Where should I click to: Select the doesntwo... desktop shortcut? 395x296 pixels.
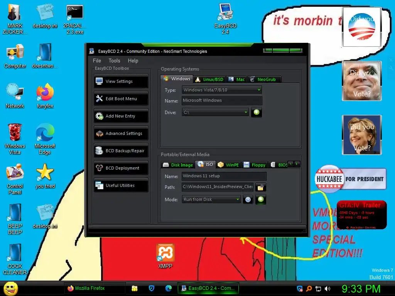click(45, 56)
